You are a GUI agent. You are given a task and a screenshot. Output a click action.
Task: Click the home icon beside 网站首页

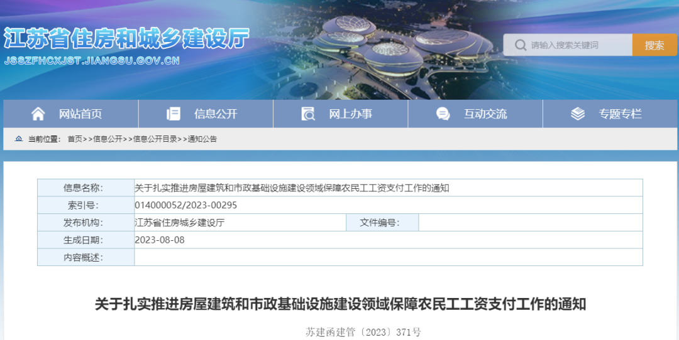38,114
